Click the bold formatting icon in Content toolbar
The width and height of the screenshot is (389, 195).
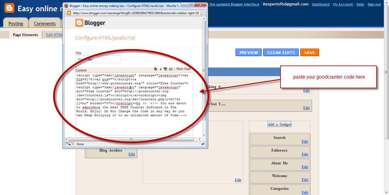(156, 69)
